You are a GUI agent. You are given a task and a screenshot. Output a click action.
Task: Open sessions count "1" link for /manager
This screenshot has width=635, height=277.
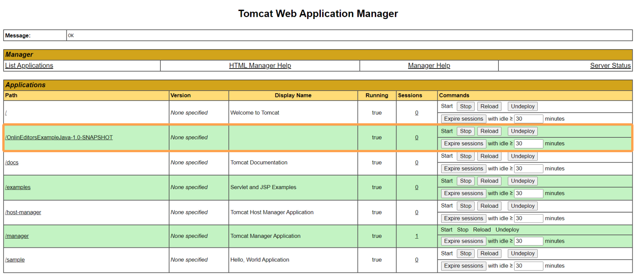(417, 236)
